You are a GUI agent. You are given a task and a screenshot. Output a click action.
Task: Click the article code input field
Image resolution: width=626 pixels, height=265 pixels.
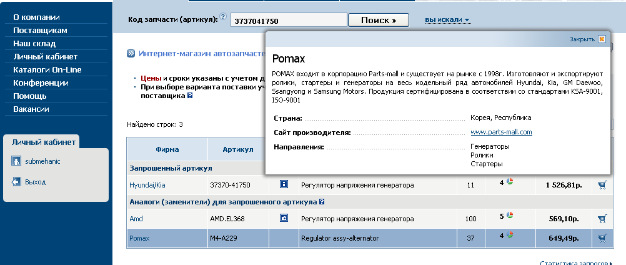[x=289, y=21]
